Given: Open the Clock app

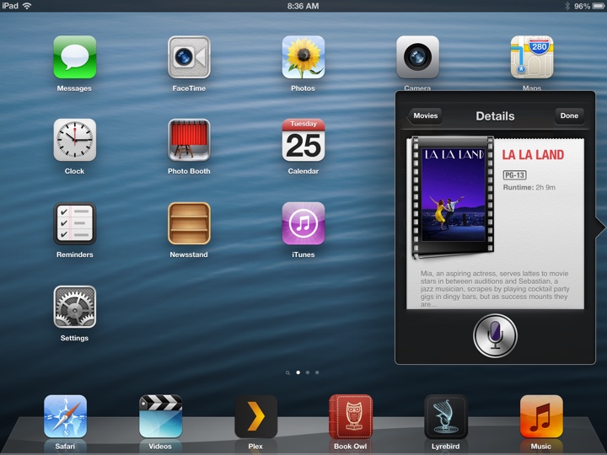Looking at the screenshot, I should click(x=75, y=140).
